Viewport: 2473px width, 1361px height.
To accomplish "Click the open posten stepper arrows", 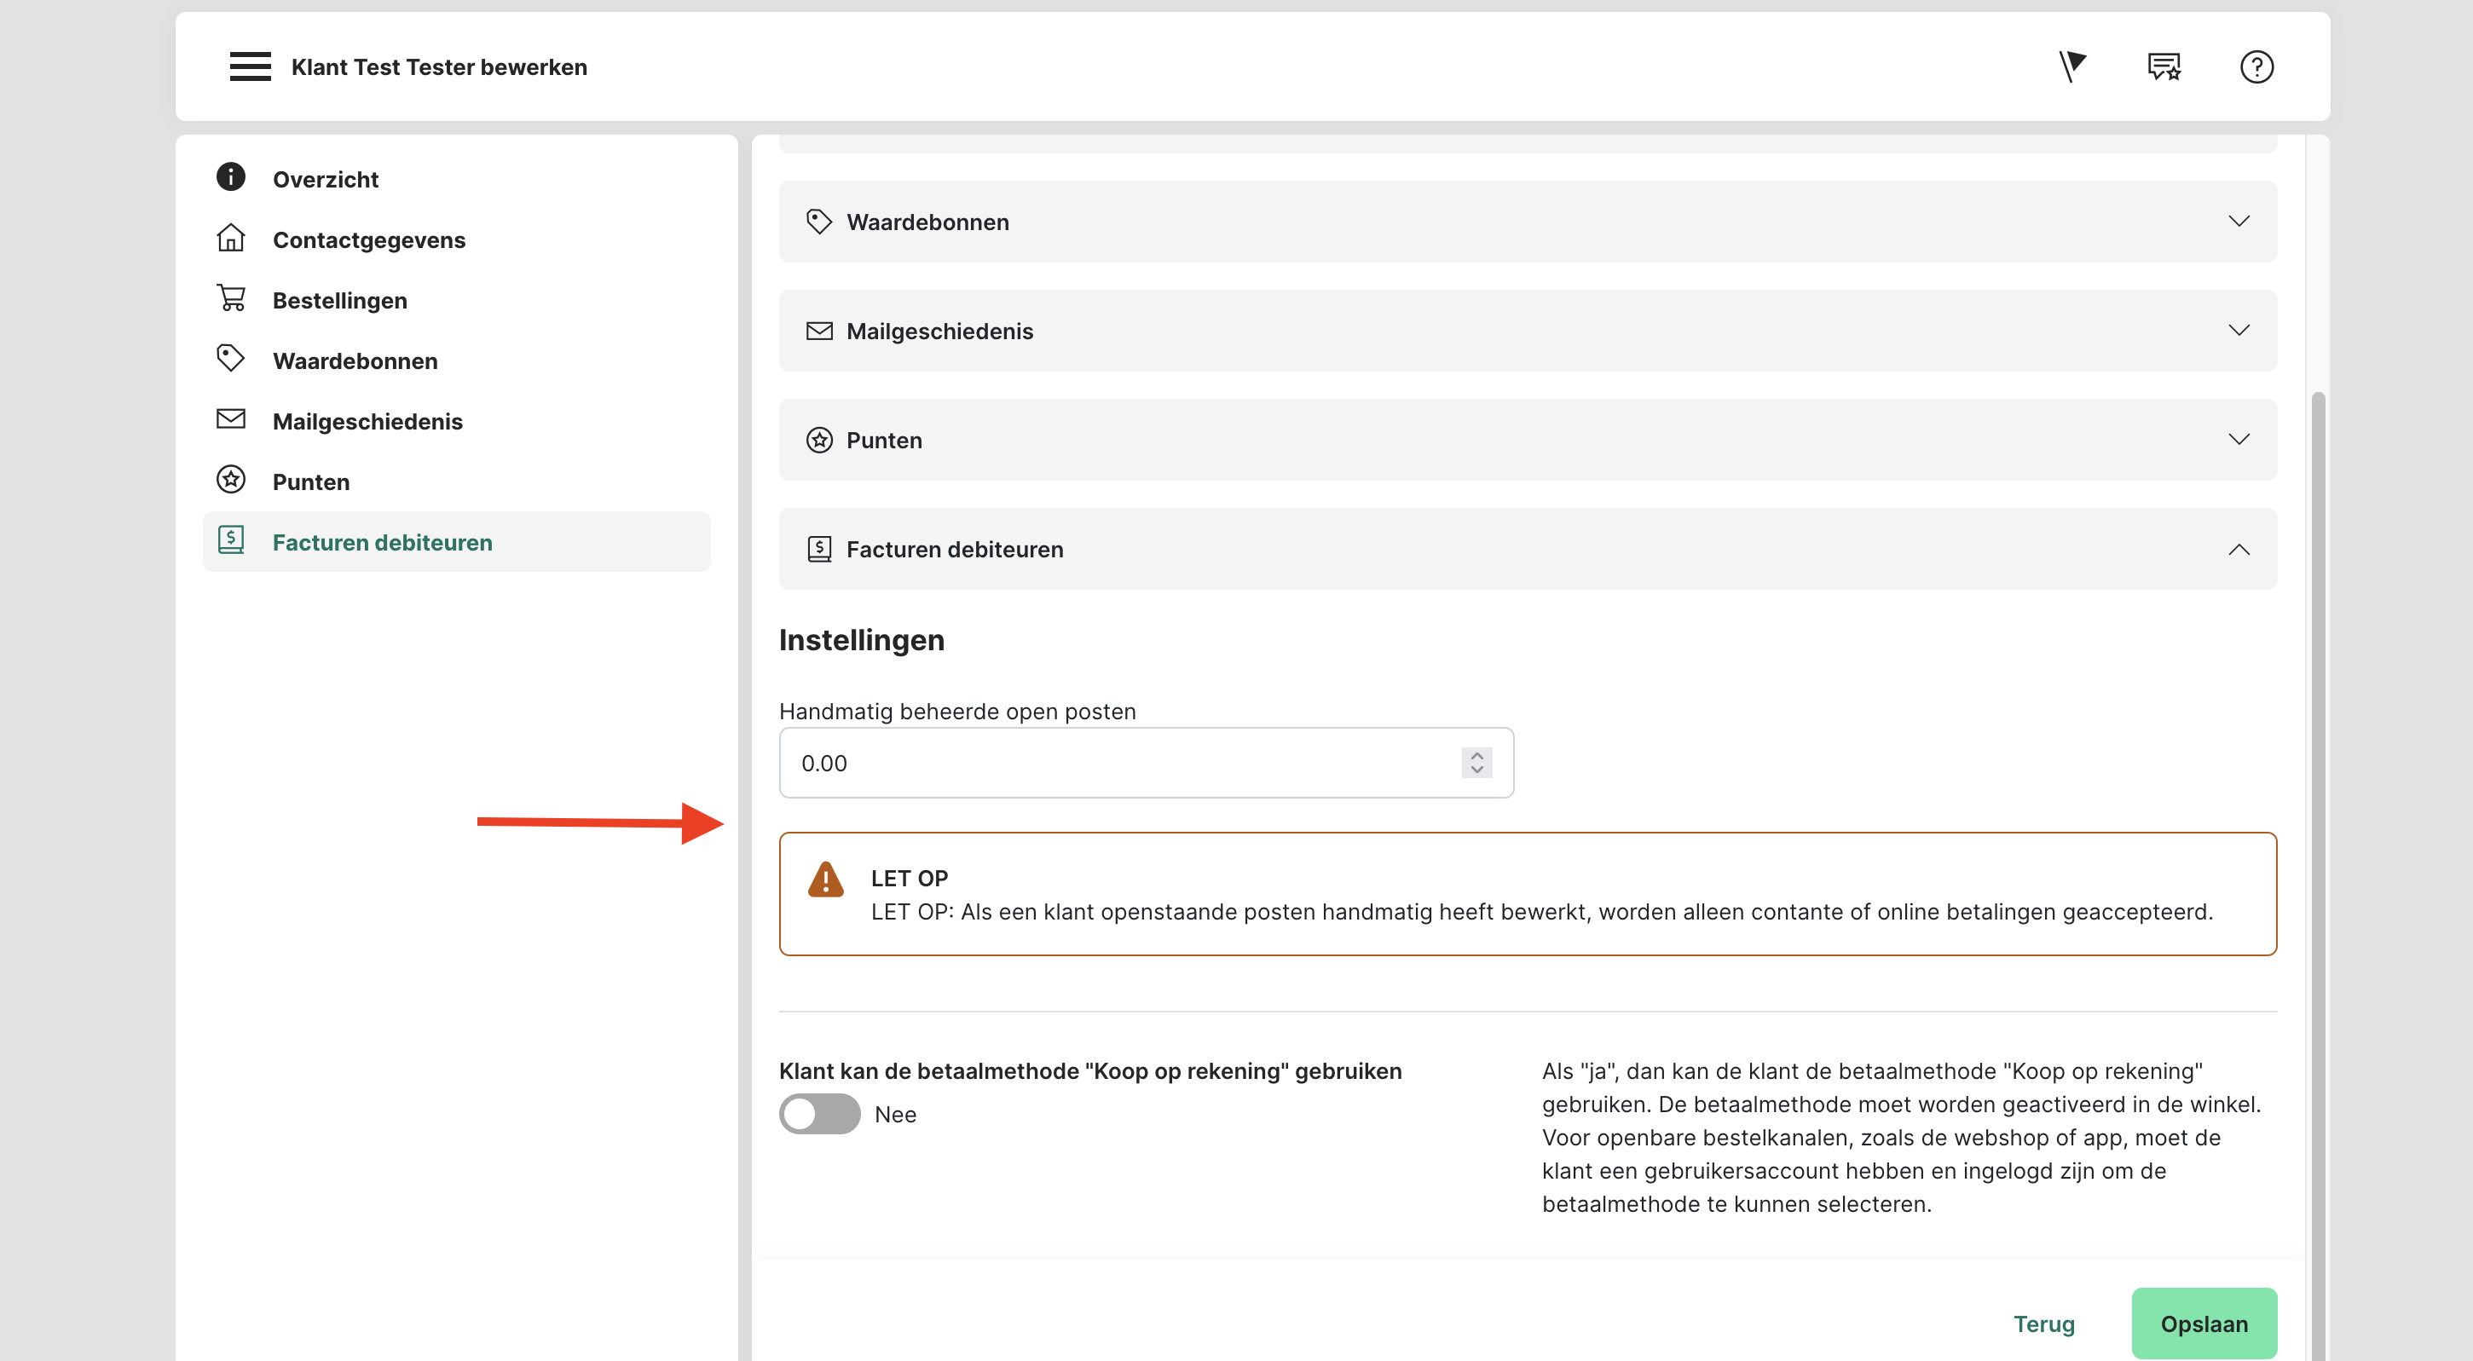I will click(1476, 763).
